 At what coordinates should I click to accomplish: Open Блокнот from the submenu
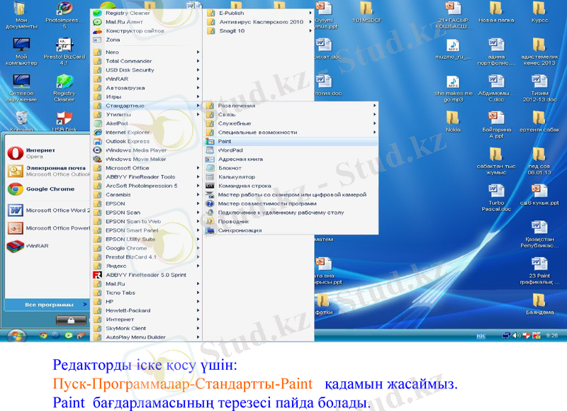(230, 168)
